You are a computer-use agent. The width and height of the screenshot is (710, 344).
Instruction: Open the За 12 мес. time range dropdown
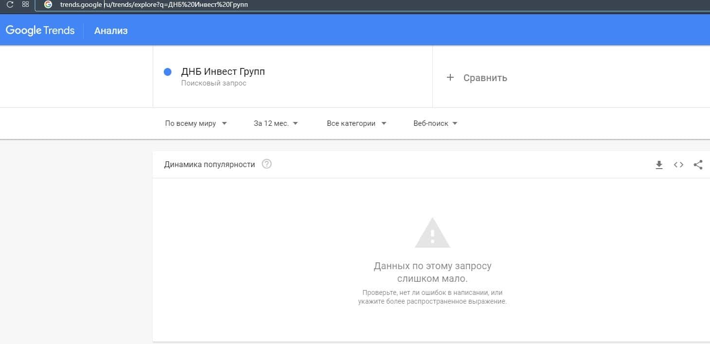[x=276, y=123]
